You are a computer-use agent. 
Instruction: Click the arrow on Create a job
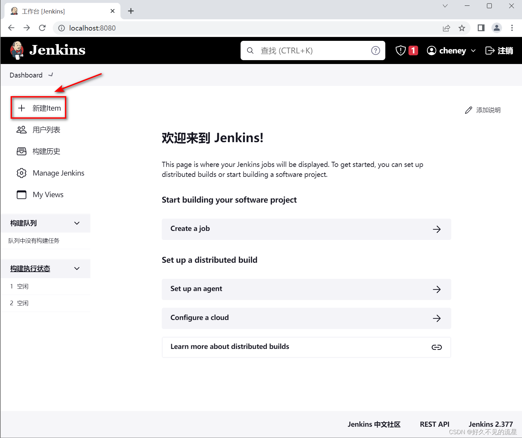tap(437, 229)
